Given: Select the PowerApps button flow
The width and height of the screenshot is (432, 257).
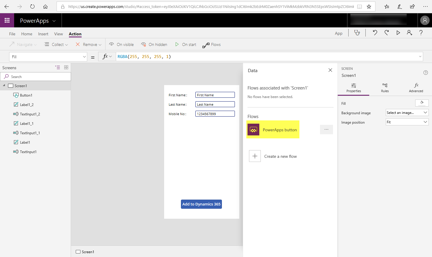Looking at the screenshot, I should [x=273, y=130].
